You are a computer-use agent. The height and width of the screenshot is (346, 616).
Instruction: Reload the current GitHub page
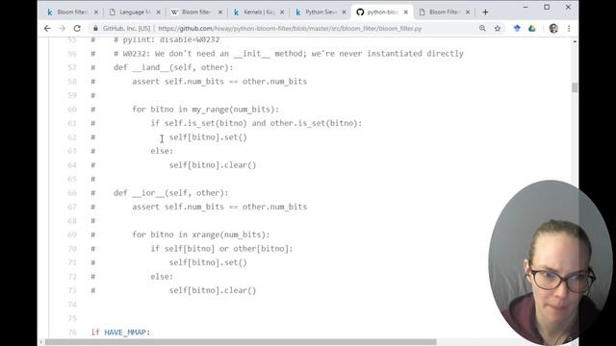(x=77, y=28)
